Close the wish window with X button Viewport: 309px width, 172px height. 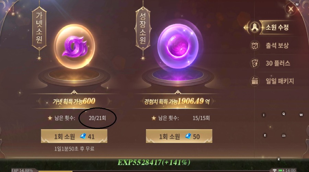click(x=291, y=9)
